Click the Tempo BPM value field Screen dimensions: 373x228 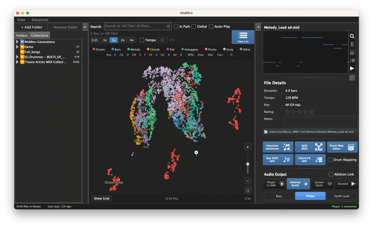tap(162, 40)
